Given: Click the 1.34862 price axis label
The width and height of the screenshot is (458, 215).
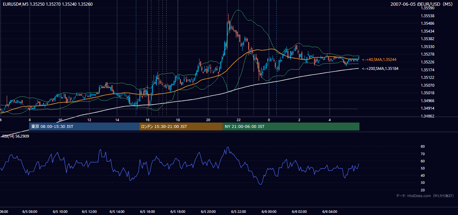Looking at the screenshot, I should tap(428, 116).
